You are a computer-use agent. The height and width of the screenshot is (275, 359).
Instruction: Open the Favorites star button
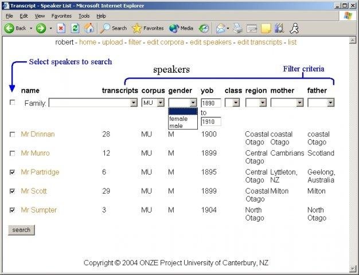click(x=148, y=29)
